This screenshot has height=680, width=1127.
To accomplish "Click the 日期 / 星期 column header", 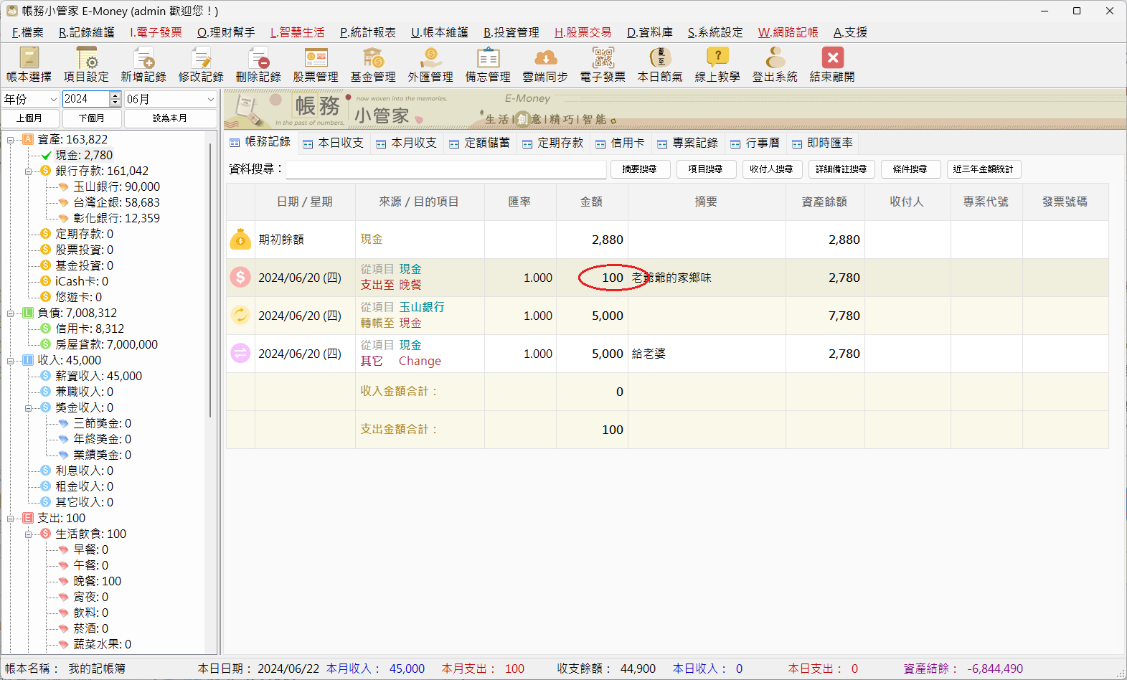I will click(305, 202).
